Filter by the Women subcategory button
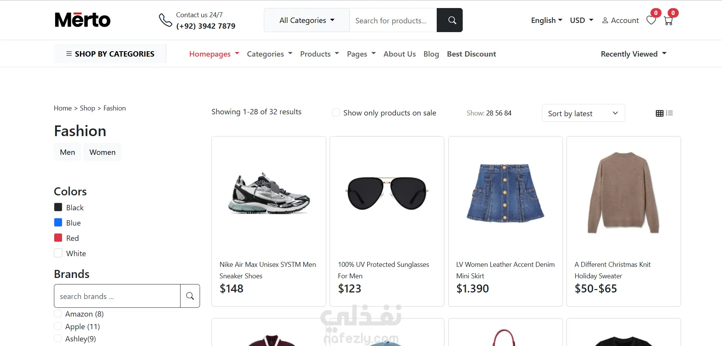 (x=102, y=152)
